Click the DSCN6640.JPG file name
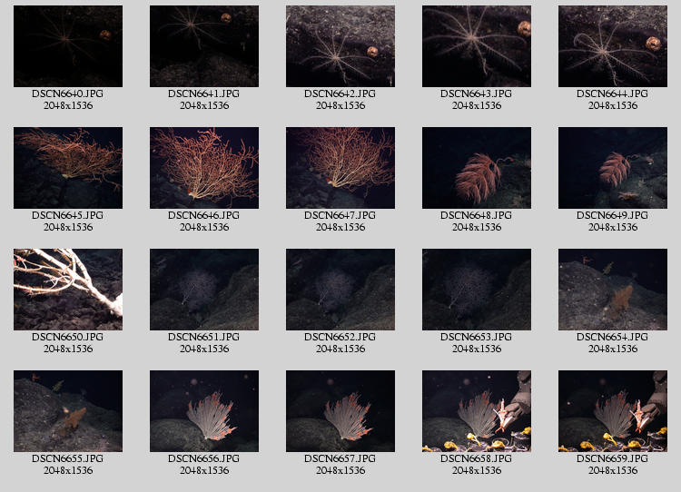The height and width of the screenshot is (492, 681). click(x=68, y=93)
